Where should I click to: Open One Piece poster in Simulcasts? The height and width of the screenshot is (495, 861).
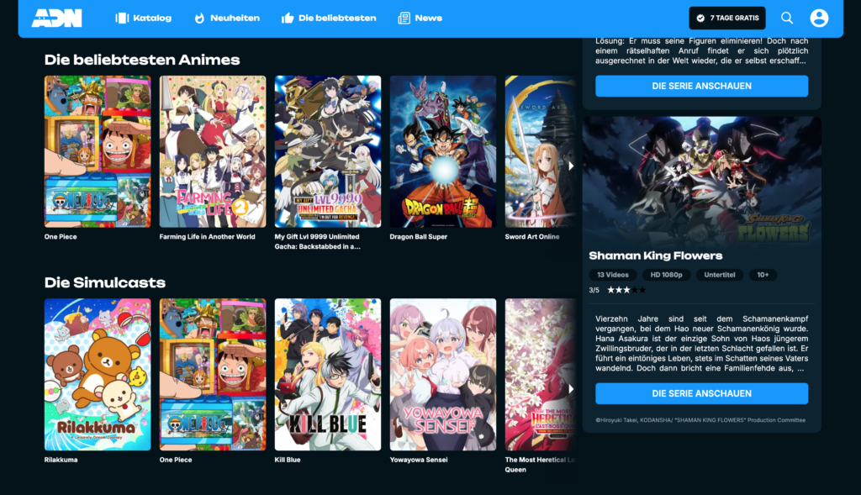click(213, 374)
